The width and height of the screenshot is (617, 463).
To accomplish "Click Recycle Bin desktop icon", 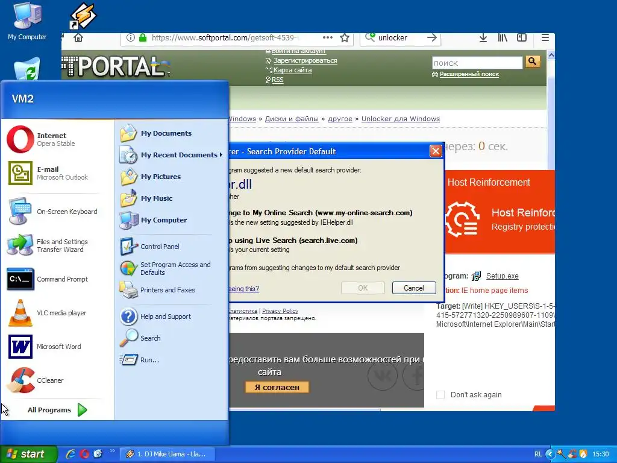I will [x=27, y=69].
